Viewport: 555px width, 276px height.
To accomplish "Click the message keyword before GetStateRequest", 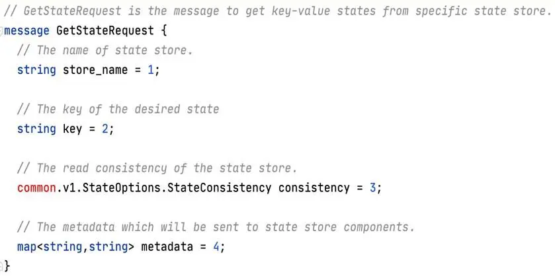I will (x=27, y=31).
